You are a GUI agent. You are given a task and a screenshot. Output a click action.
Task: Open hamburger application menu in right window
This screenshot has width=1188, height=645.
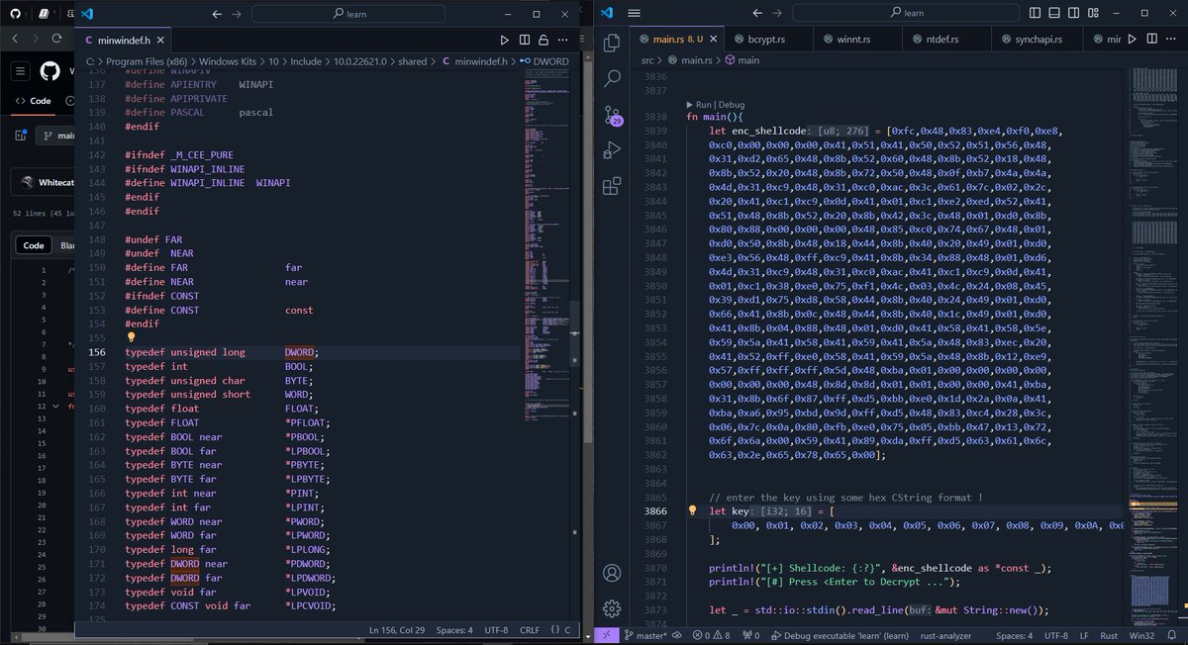click(635, 13)
